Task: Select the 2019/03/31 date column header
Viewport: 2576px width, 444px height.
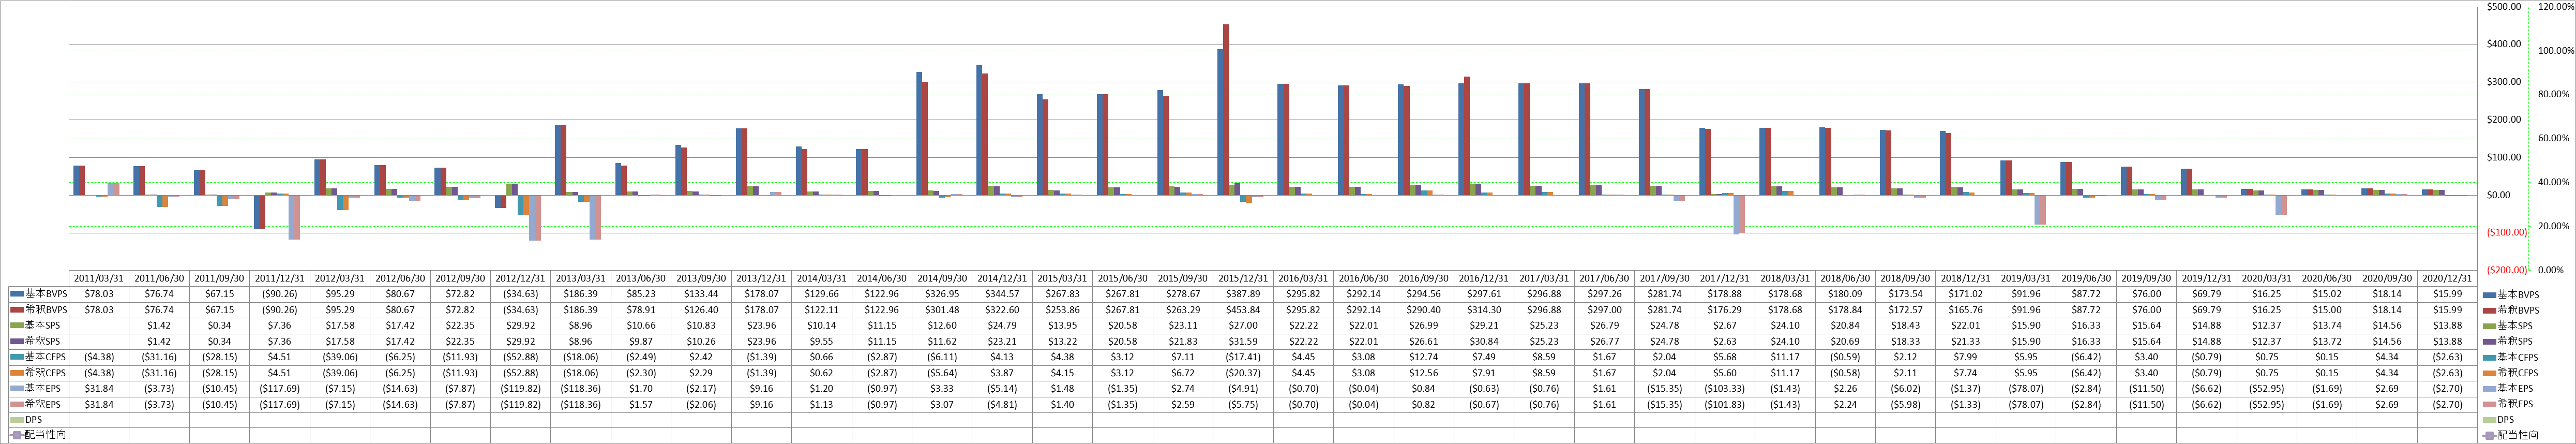Action: coord(2026,279)
